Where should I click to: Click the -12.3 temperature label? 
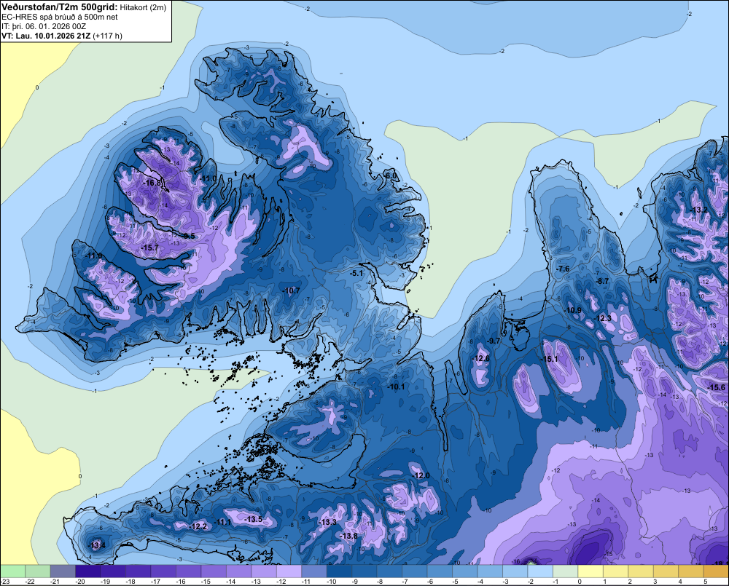point(603,318)
